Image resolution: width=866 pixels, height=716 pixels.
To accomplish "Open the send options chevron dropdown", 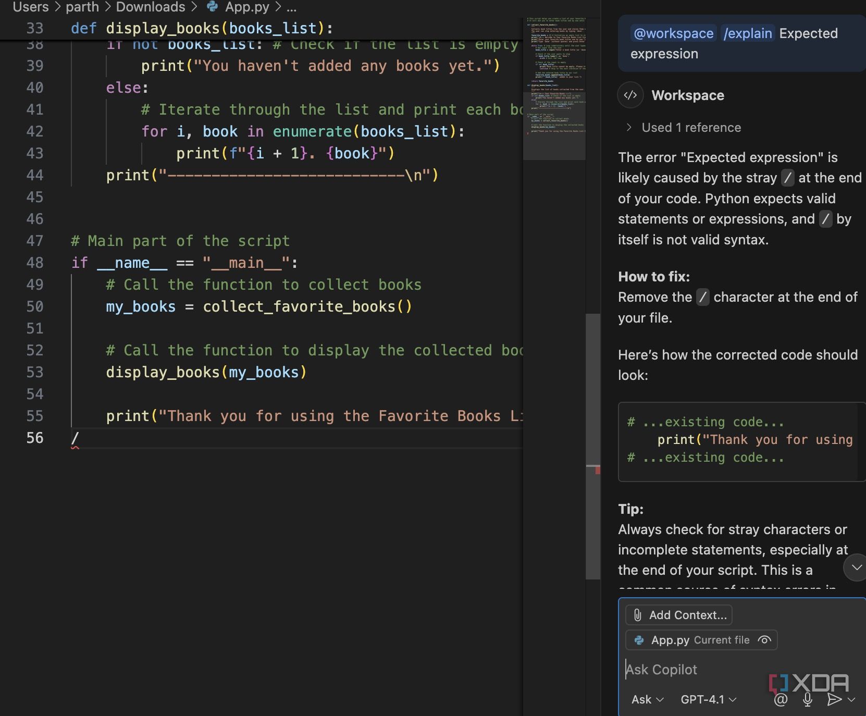I will click(852, 699).
